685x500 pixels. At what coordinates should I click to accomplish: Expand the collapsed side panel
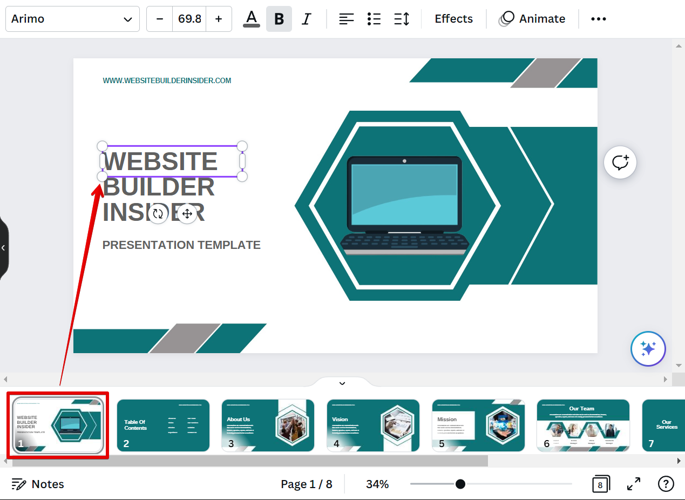(x=4, y=248)
